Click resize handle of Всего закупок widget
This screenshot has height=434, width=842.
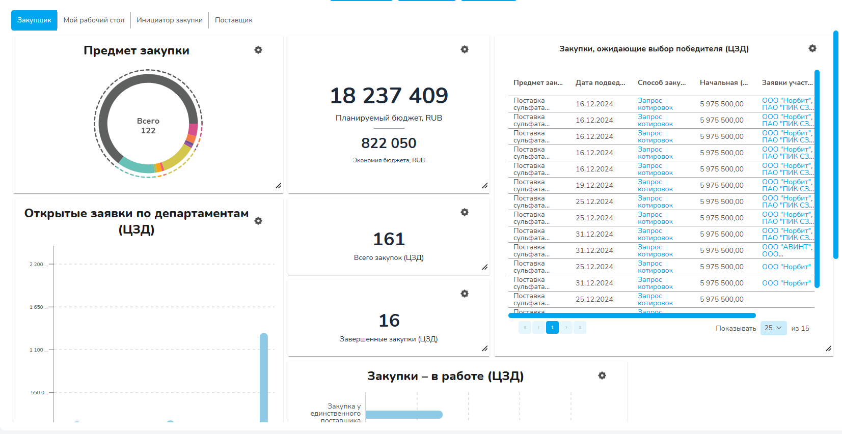[x=484, y=267]
